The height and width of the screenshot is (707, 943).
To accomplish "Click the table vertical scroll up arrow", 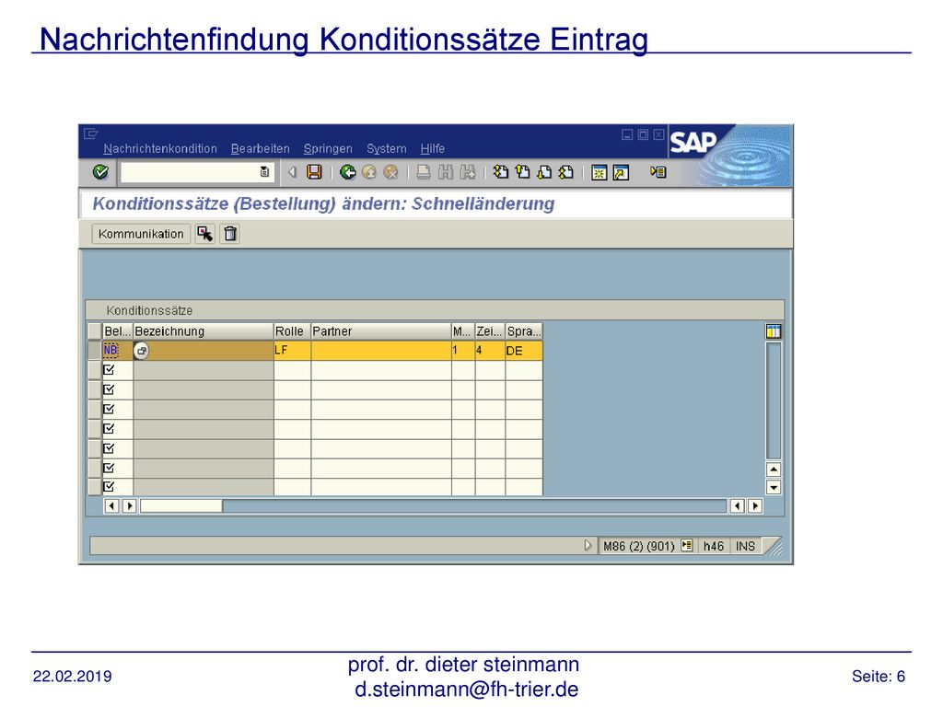I will 774,469.
